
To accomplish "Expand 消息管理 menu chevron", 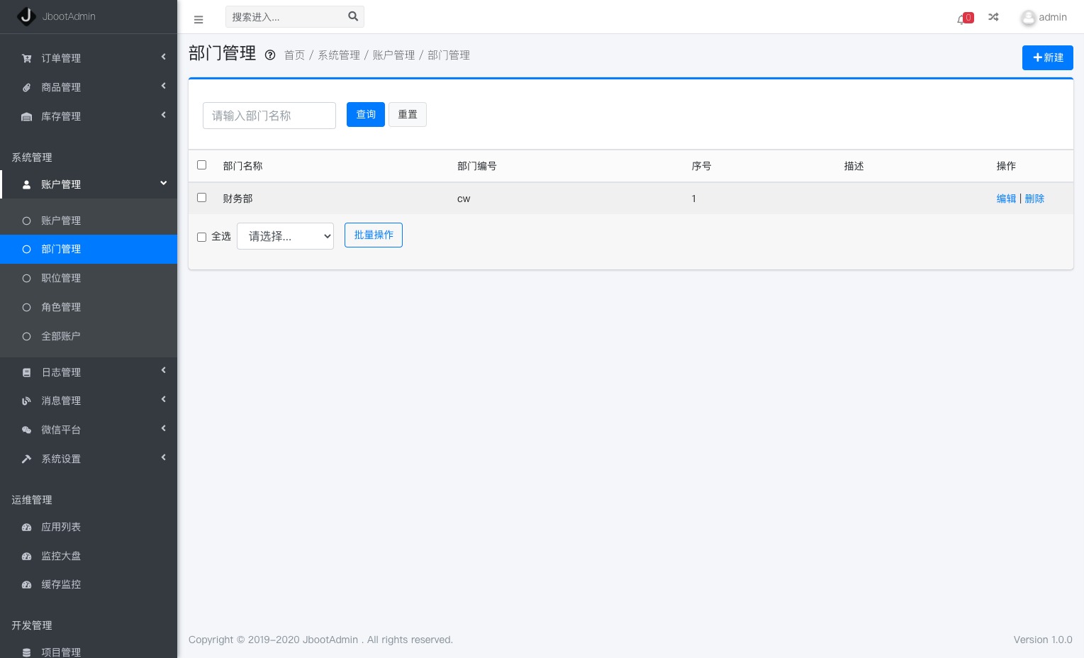I will pos(163,399).
